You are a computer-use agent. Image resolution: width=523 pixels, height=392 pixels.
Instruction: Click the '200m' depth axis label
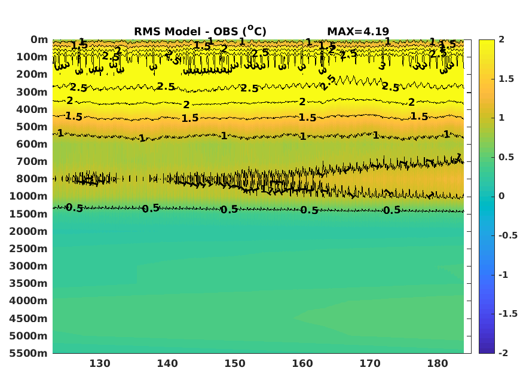click(x=32, y=74)
